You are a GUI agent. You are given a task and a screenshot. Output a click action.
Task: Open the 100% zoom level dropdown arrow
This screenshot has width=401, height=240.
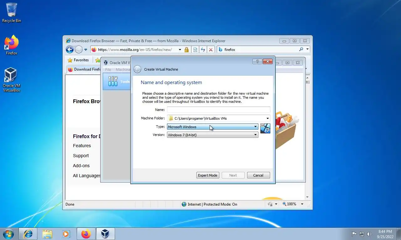click(x=302, y=204)
